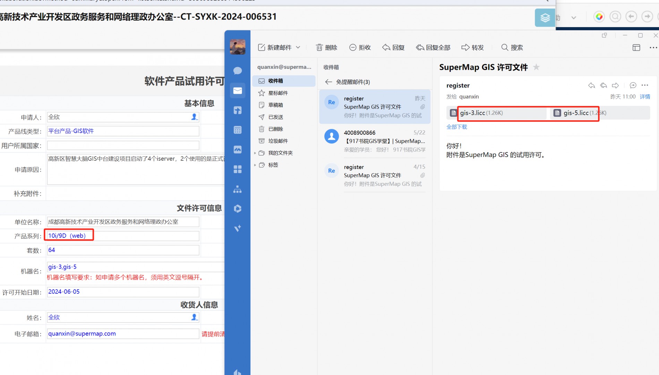
Task: Click the 产品系列 field showing 10i/9D (web)
Action: click(x=123, y=236)
